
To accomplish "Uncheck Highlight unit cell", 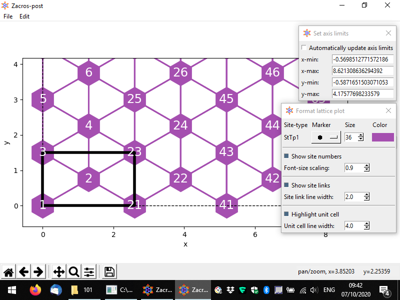I will click(286, 214).
